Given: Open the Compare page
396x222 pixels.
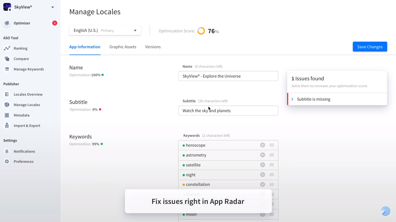Looking at the screenshot, I should pyautogui.click(x=21, y=59).
